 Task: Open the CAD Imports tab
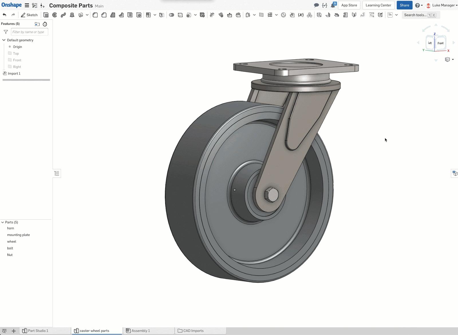193,330
